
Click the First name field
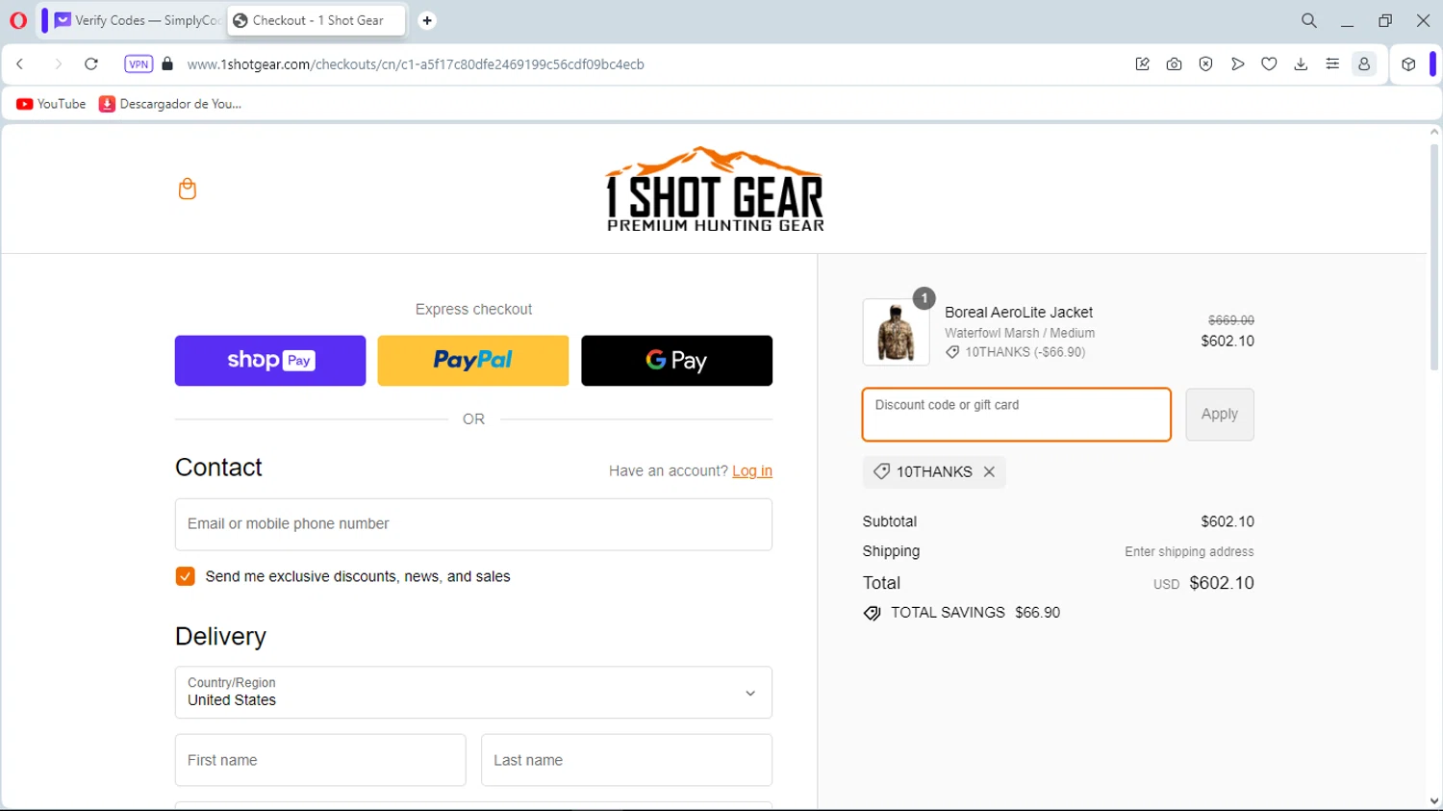320,760
